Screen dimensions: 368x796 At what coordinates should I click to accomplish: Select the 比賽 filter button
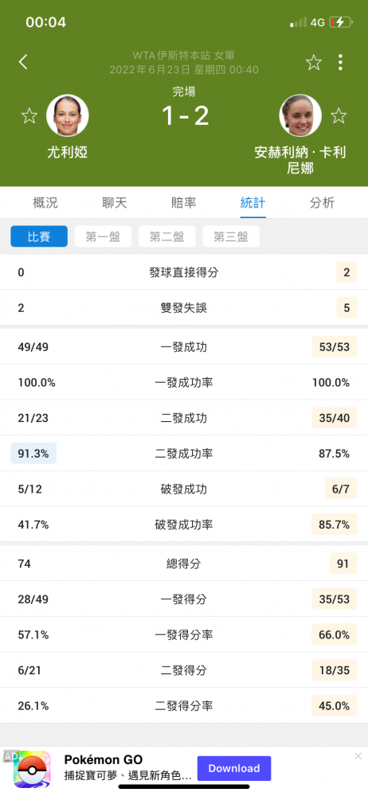coord(39,236)
